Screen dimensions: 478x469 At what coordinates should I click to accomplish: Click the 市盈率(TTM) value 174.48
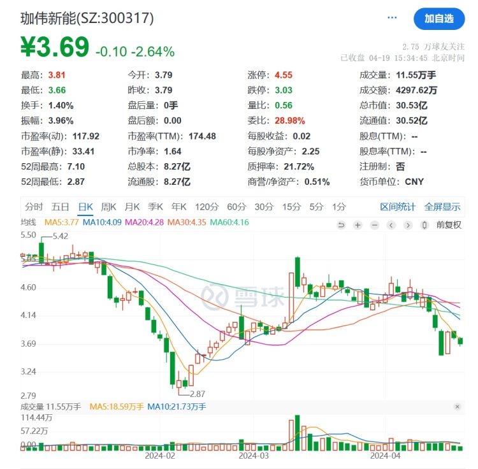(202, 136)
